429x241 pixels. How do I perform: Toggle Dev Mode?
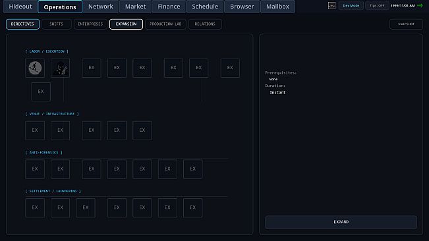click(x=351, y=5)
